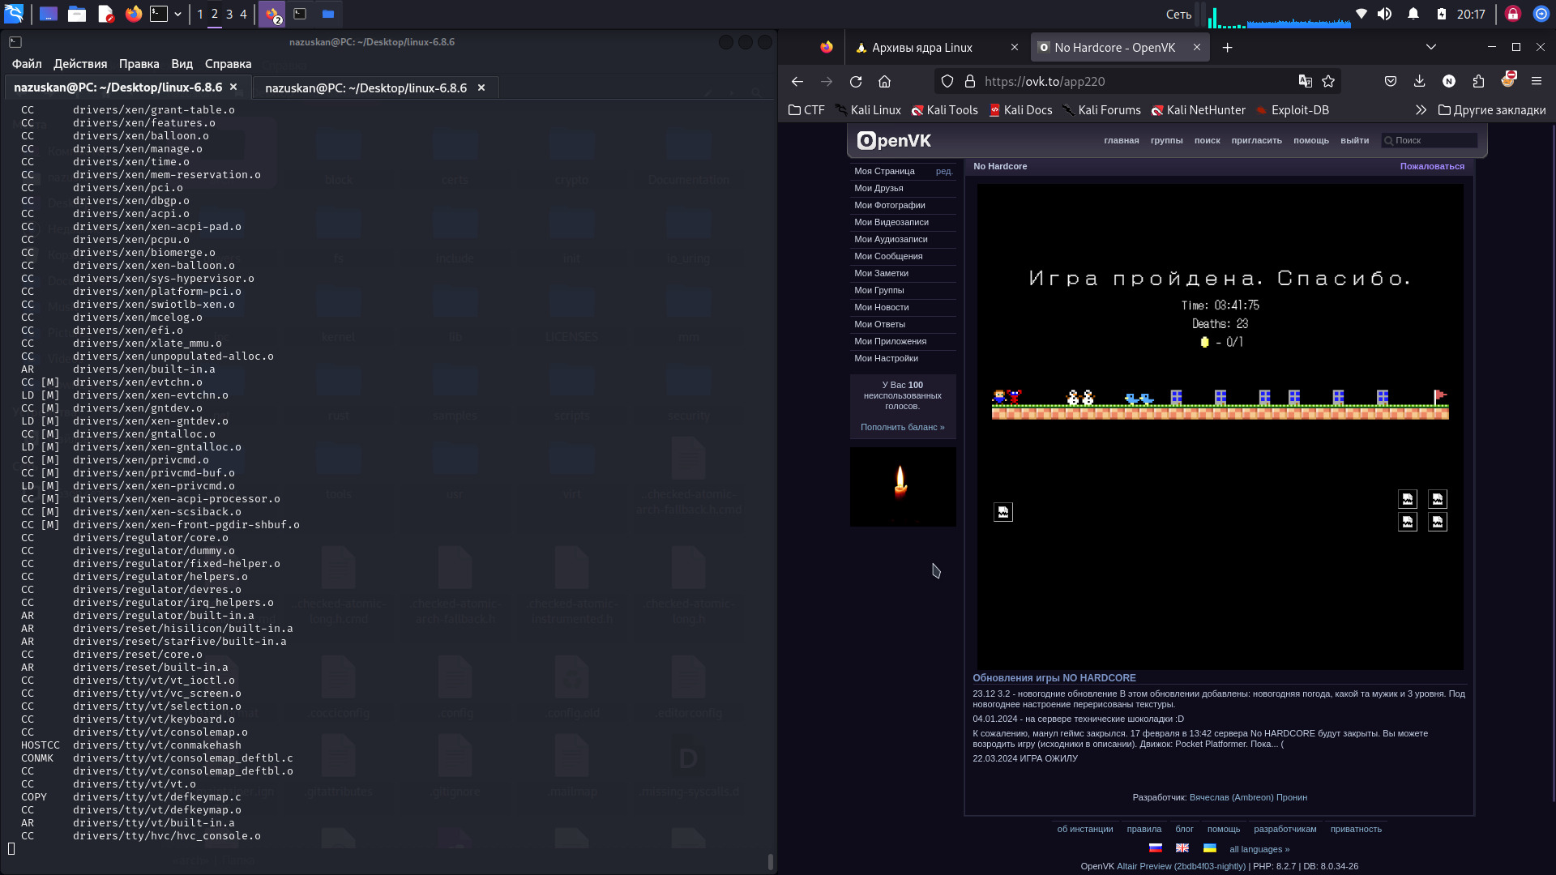This screenshot has width=1556, height=875.
Task: Reload the OpenVK page
Action: pyautogui.click(x=856, y=81)
